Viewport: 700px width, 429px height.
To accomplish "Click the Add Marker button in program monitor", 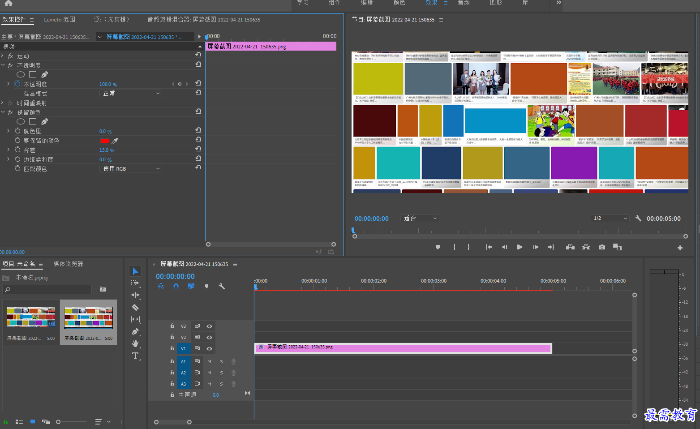I will pos(438,247).
